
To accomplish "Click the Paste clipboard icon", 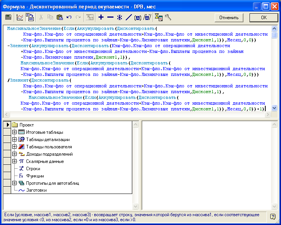I will pyautogui.click(x=60, y=17).
